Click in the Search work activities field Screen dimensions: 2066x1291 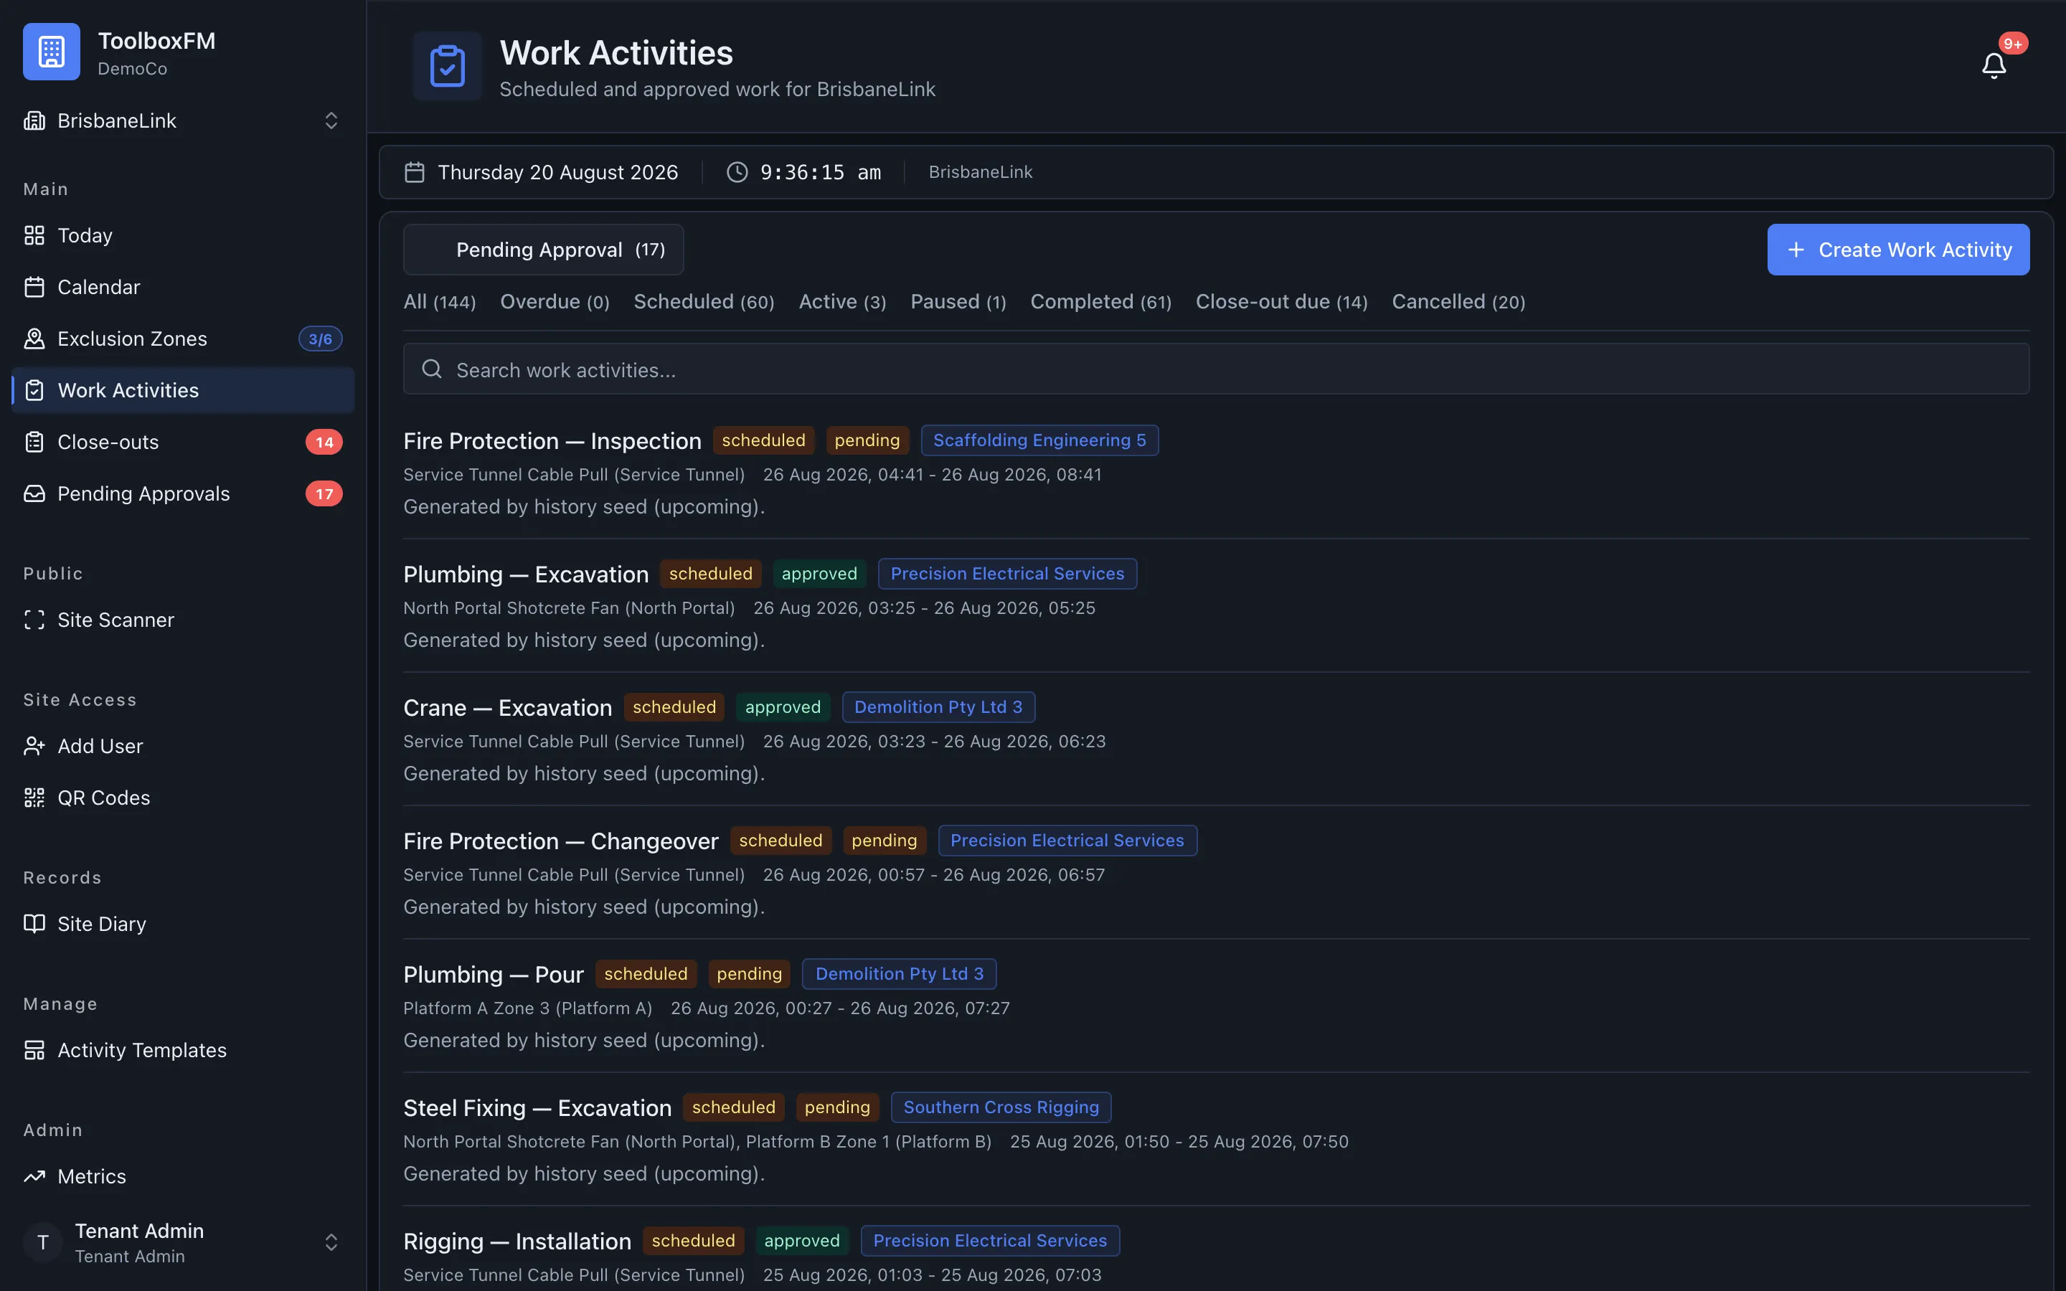(1216, 369)
